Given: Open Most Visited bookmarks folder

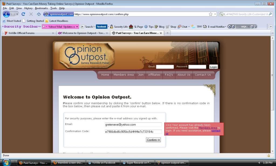Looking at the screenshot, I should (12, 21).
